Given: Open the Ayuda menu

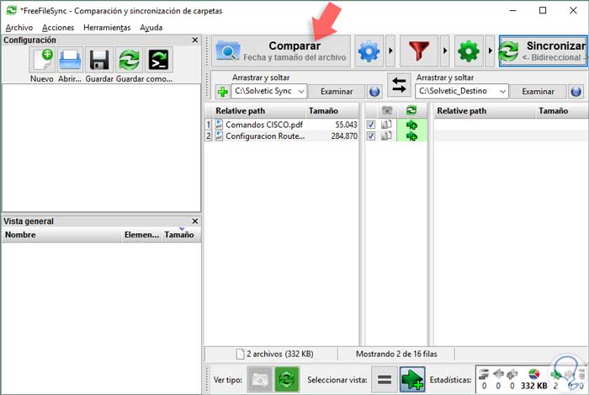Looking at the screenshot, I should coord(151,28).
